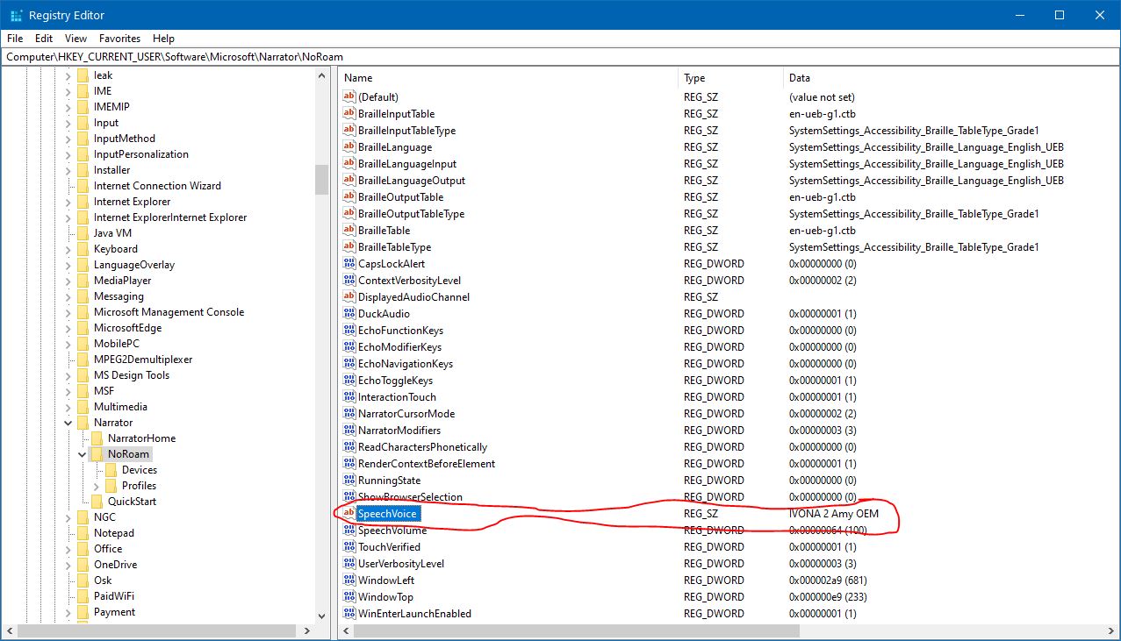The height and width of the screenshot is (641, 1121).
Task: Expand the Internet Explorer key
Action: pyautogui.click(x=68, y=202)
